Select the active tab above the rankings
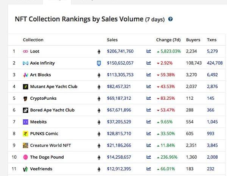 point(57,2)
